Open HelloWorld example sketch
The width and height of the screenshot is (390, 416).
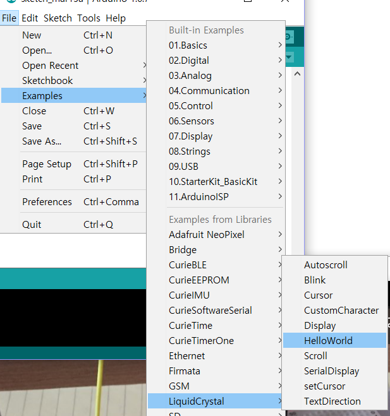click(334, 340)
